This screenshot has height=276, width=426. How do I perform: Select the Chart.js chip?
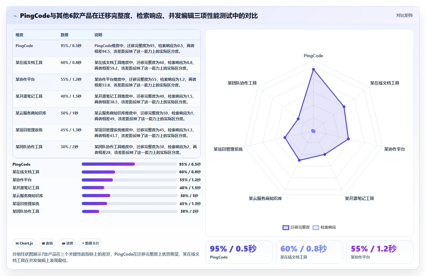point(25,243)
